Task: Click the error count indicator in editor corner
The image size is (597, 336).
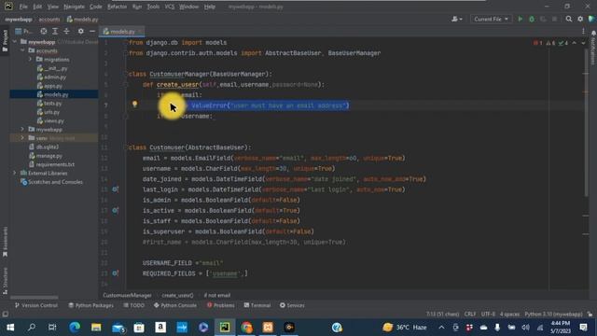Action: [538, 43]
